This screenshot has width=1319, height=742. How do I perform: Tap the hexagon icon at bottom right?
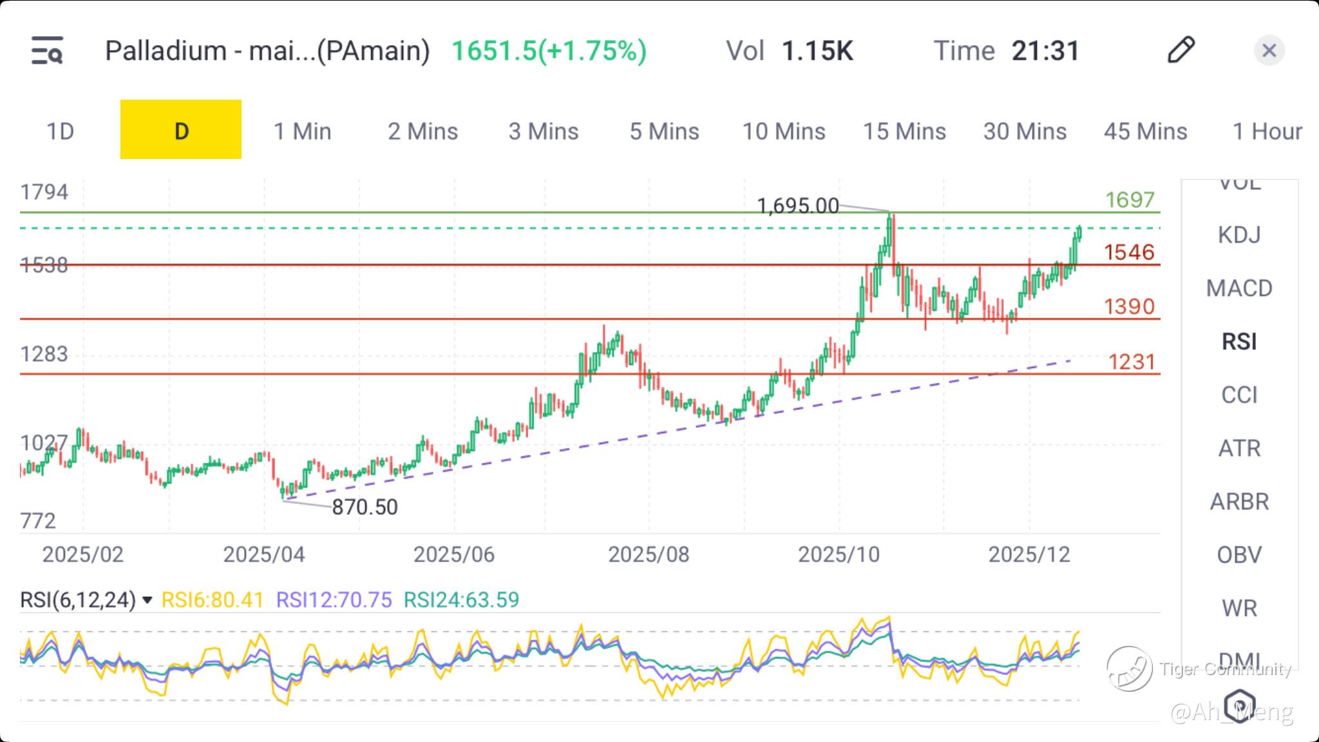(x=1240, y=705)
